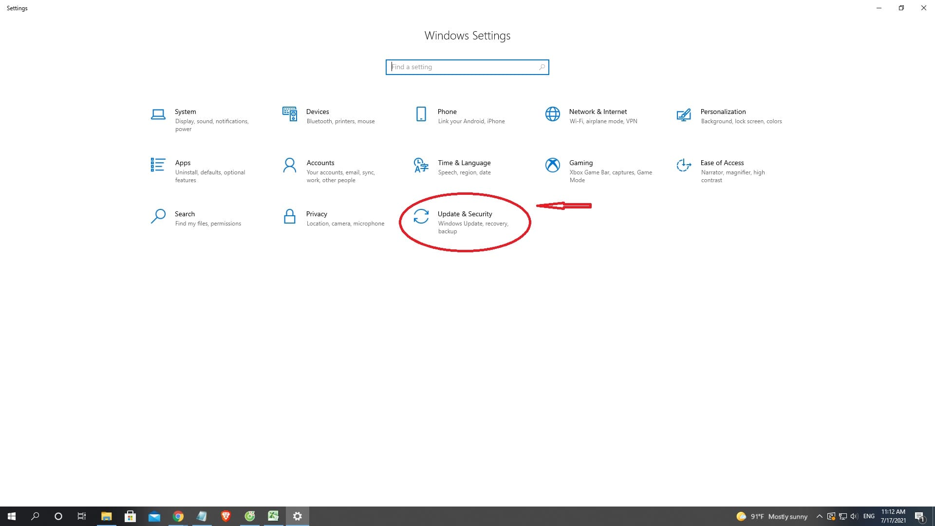935x526 pixels.
Task: Click 'Link your Android, iPhone' description
Action: [x=471, y=121]
